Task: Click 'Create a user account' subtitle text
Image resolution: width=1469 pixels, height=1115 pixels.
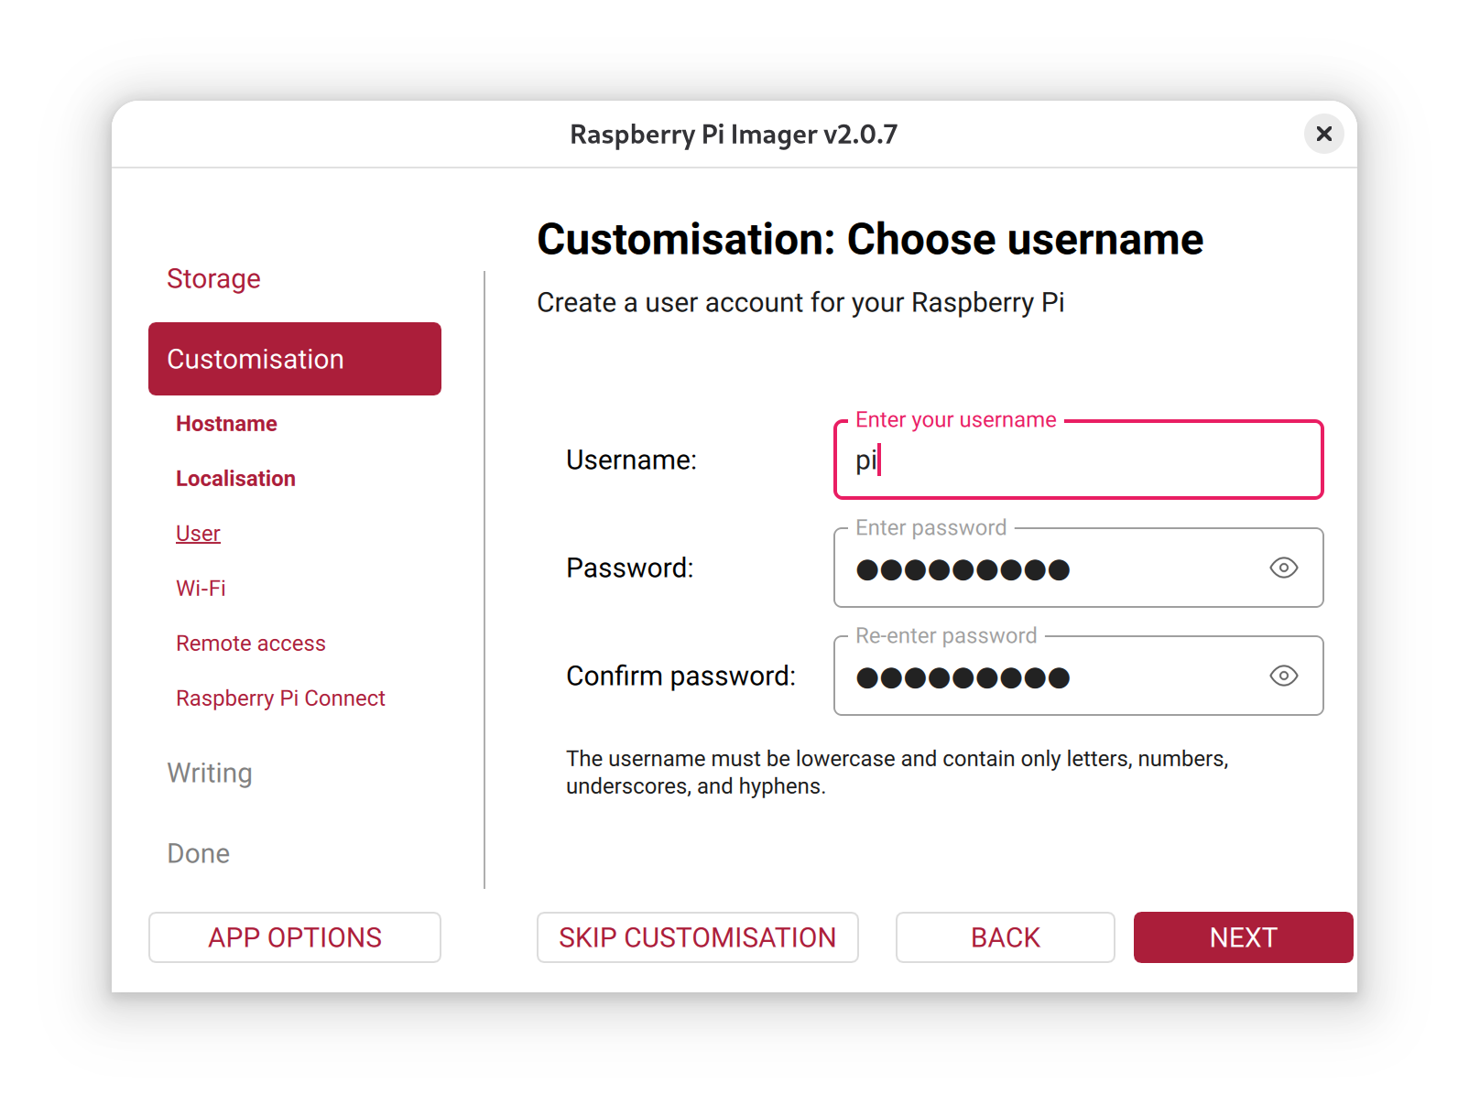Action: tap(800, 303)
